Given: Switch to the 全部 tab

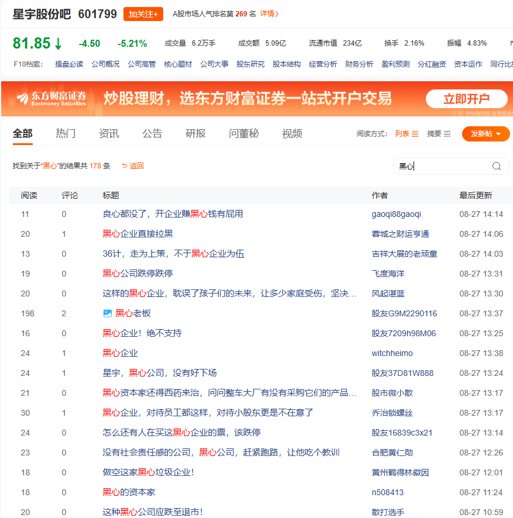Looking at the screenshot, I should pos(22,133).
